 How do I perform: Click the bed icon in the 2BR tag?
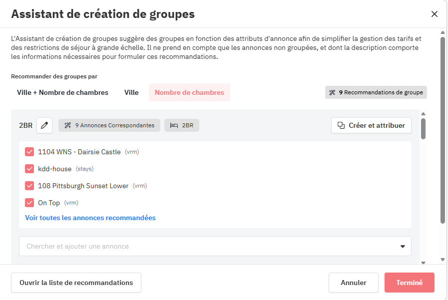coord(174,125)
